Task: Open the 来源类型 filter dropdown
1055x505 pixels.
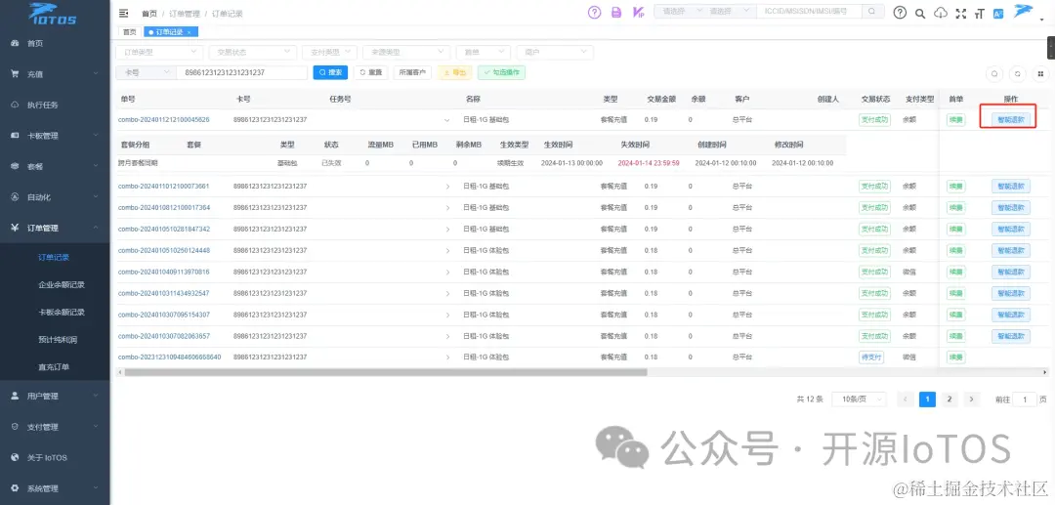Action: point(405,52)
